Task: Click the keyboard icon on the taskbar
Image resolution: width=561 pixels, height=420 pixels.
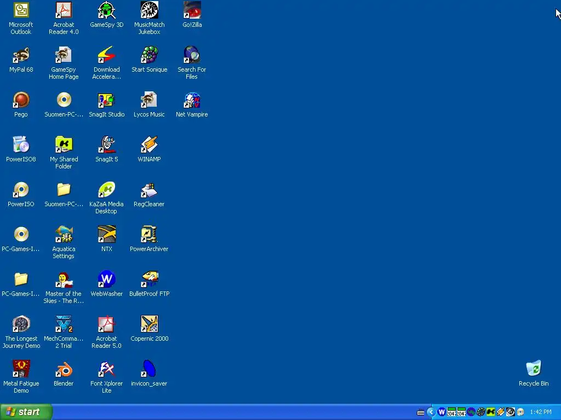Action: (x=421, y=412)
